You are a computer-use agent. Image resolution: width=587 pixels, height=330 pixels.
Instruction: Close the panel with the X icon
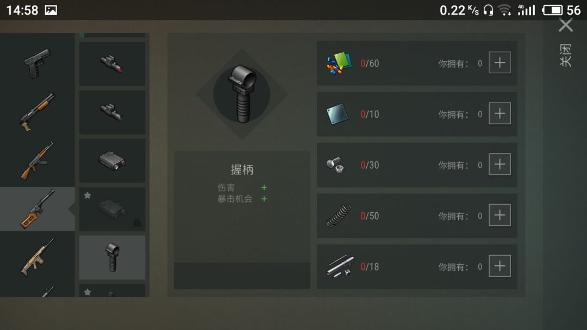(x=566, y=26)
